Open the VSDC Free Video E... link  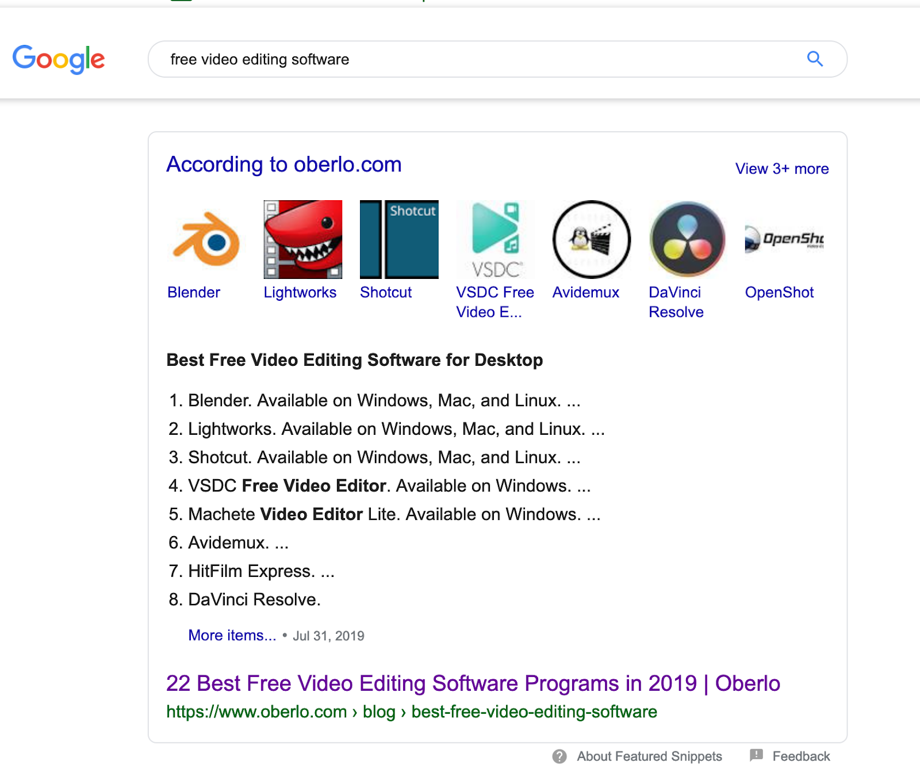(x=495, y=302)
